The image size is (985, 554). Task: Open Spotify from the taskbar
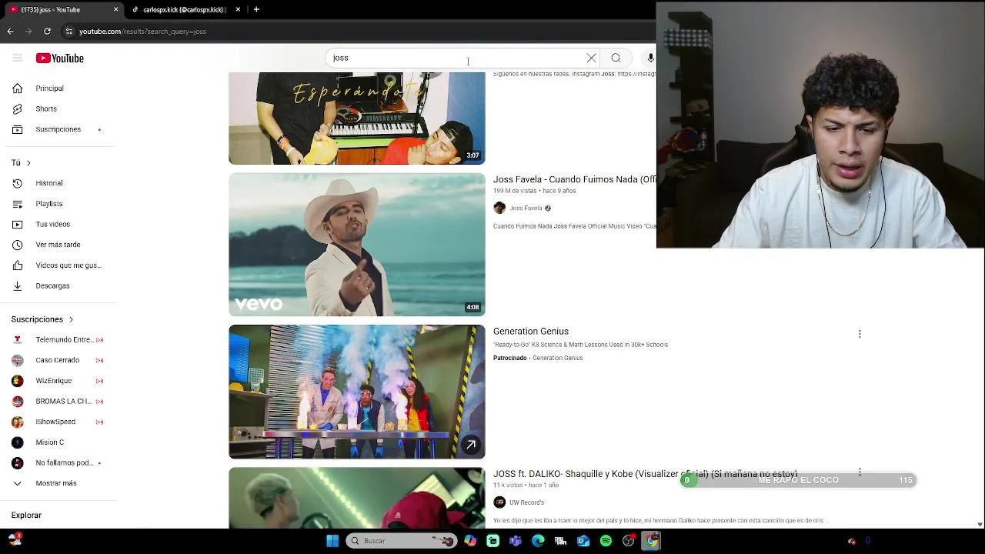click(x=606, y=541)
